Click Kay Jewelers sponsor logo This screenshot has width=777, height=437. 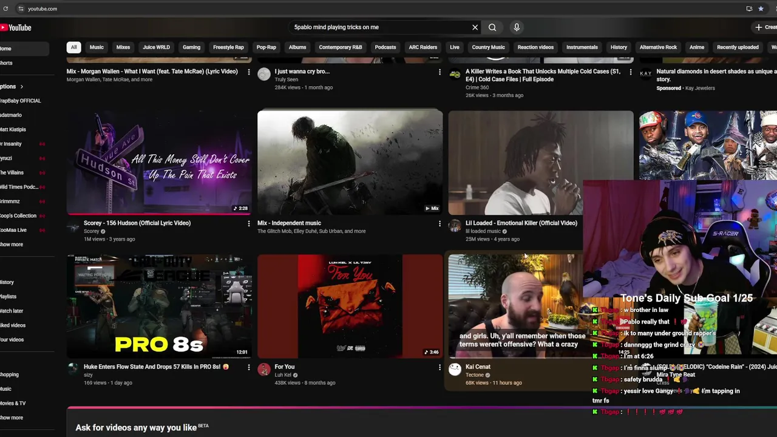click(x=645, y=74)
